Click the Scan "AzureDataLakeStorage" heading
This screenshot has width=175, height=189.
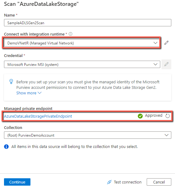tap(41, 4)
